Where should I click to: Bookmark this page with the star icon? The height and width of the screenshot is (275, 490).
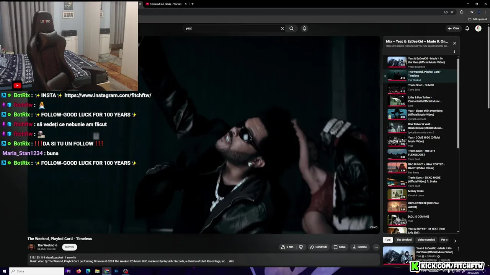[x=452, y=12]
